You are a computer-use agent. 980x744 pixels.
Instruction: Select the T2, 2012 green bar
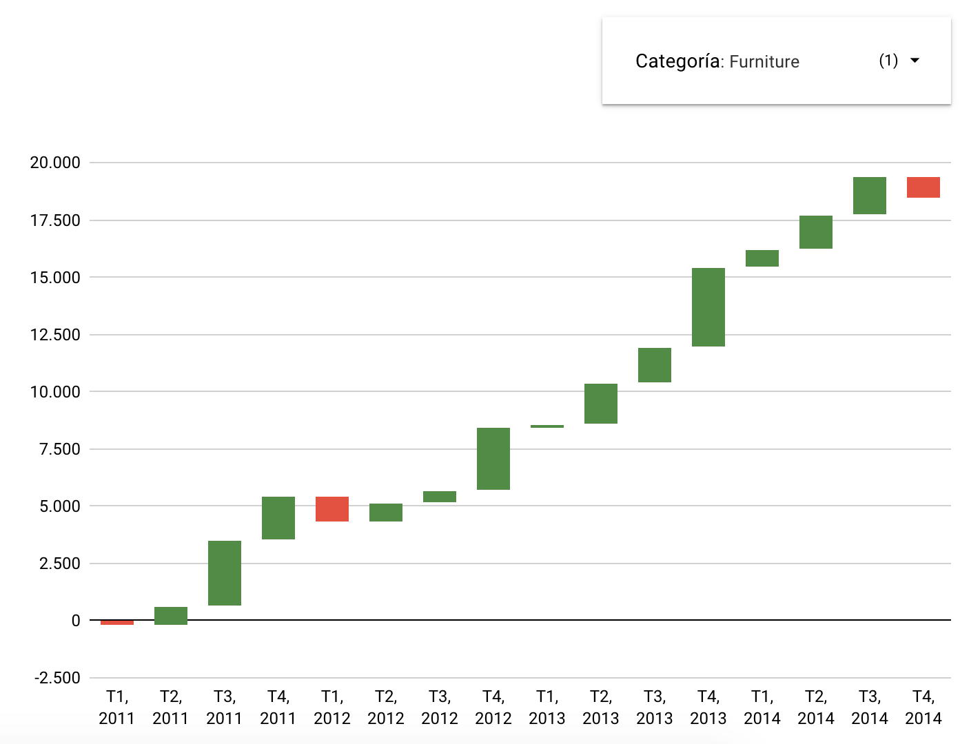tap(386, 513)
